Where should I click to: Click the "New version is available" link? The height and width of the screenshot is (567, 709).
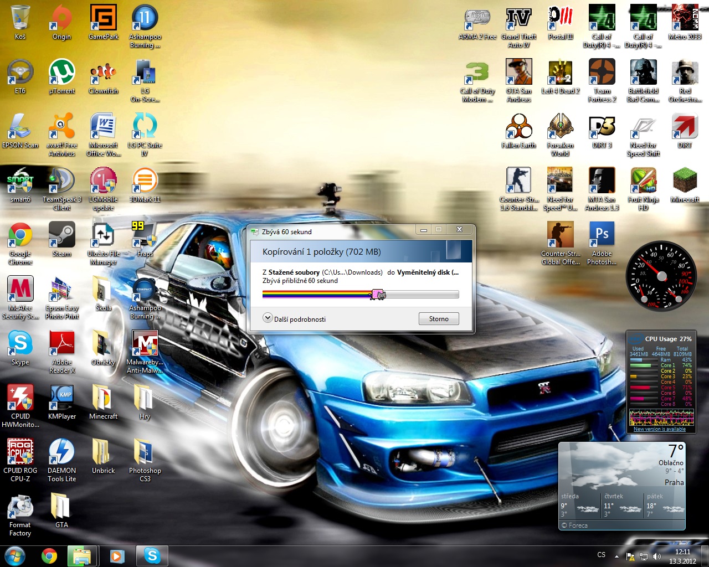660,429
